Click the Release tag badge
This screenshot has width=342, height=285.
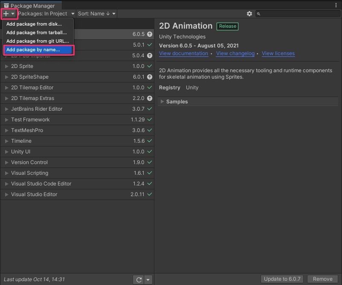coord(227,26)
